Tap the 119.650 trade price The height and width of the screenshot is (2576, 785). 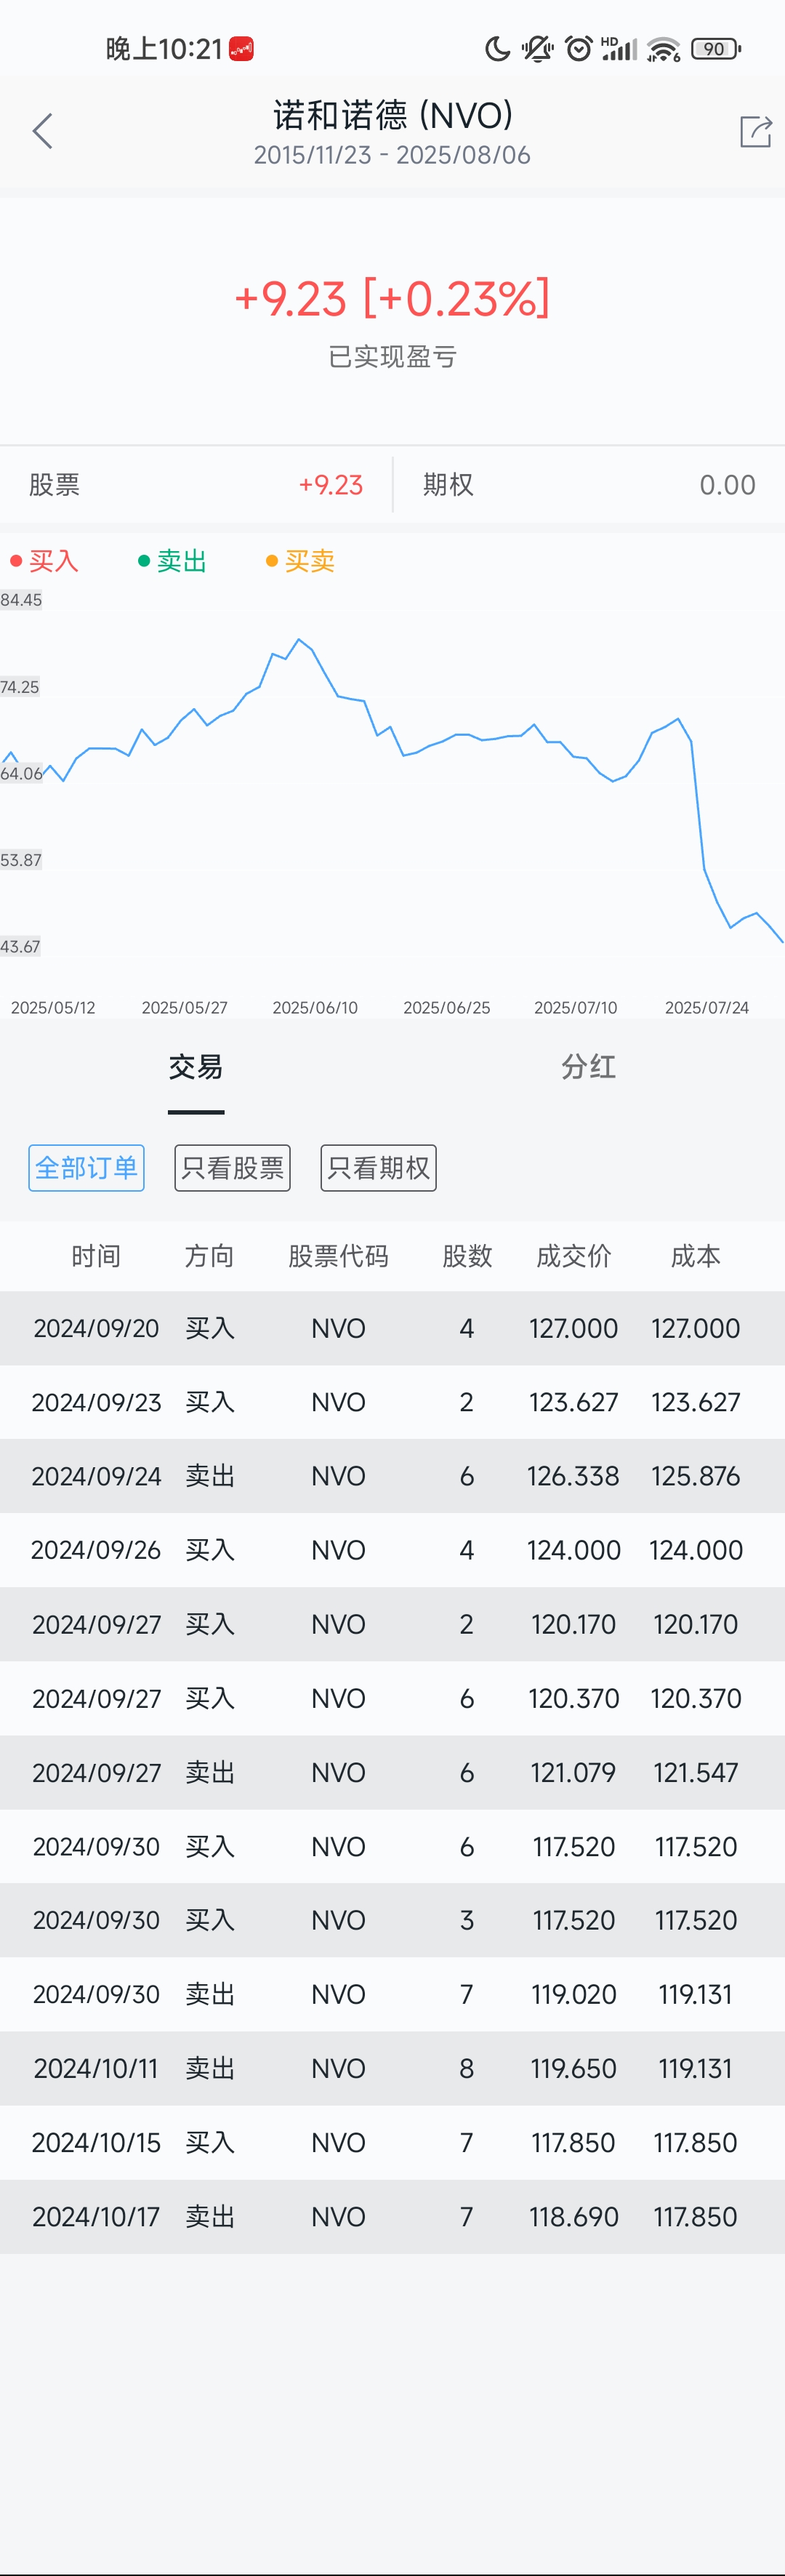point(574,2068)
